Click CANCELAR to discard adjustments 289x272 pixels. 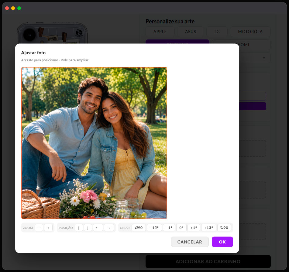[190, 242]
